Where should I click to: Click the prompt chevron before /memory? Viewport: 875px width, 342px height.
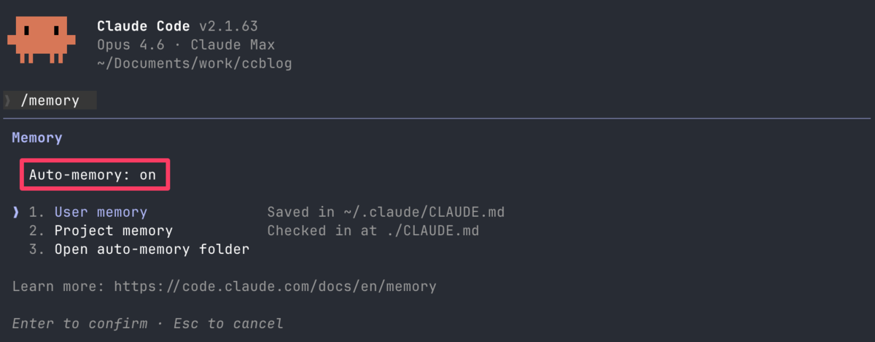point(7,100)
